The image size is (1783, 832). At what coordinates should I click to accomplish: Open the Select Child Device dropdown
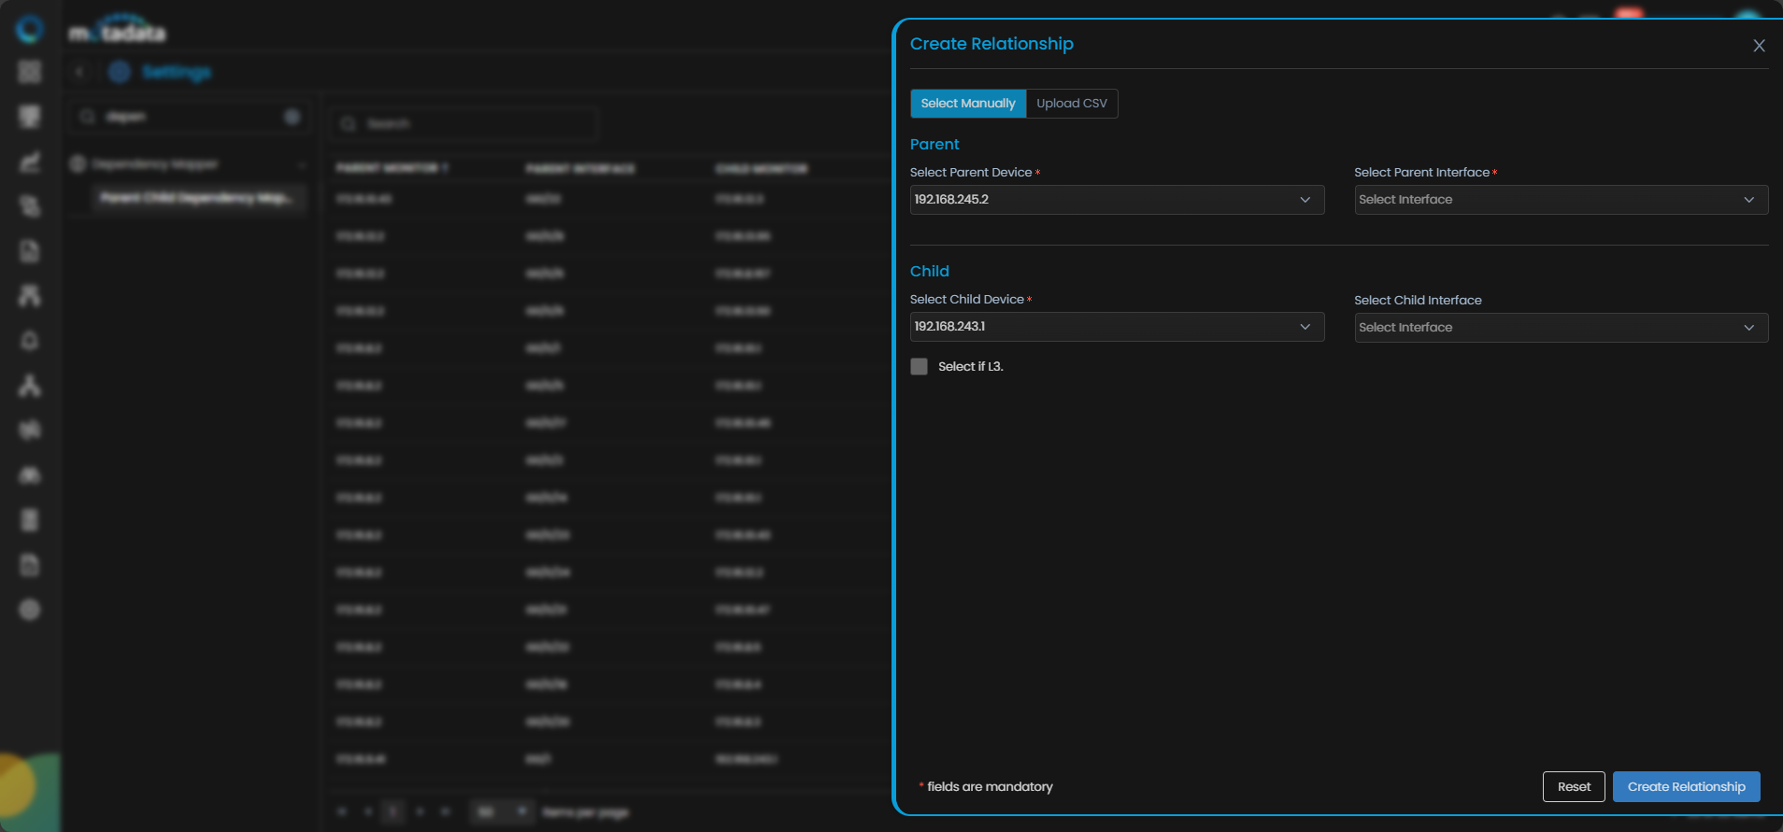click(x=1117, y=327)
